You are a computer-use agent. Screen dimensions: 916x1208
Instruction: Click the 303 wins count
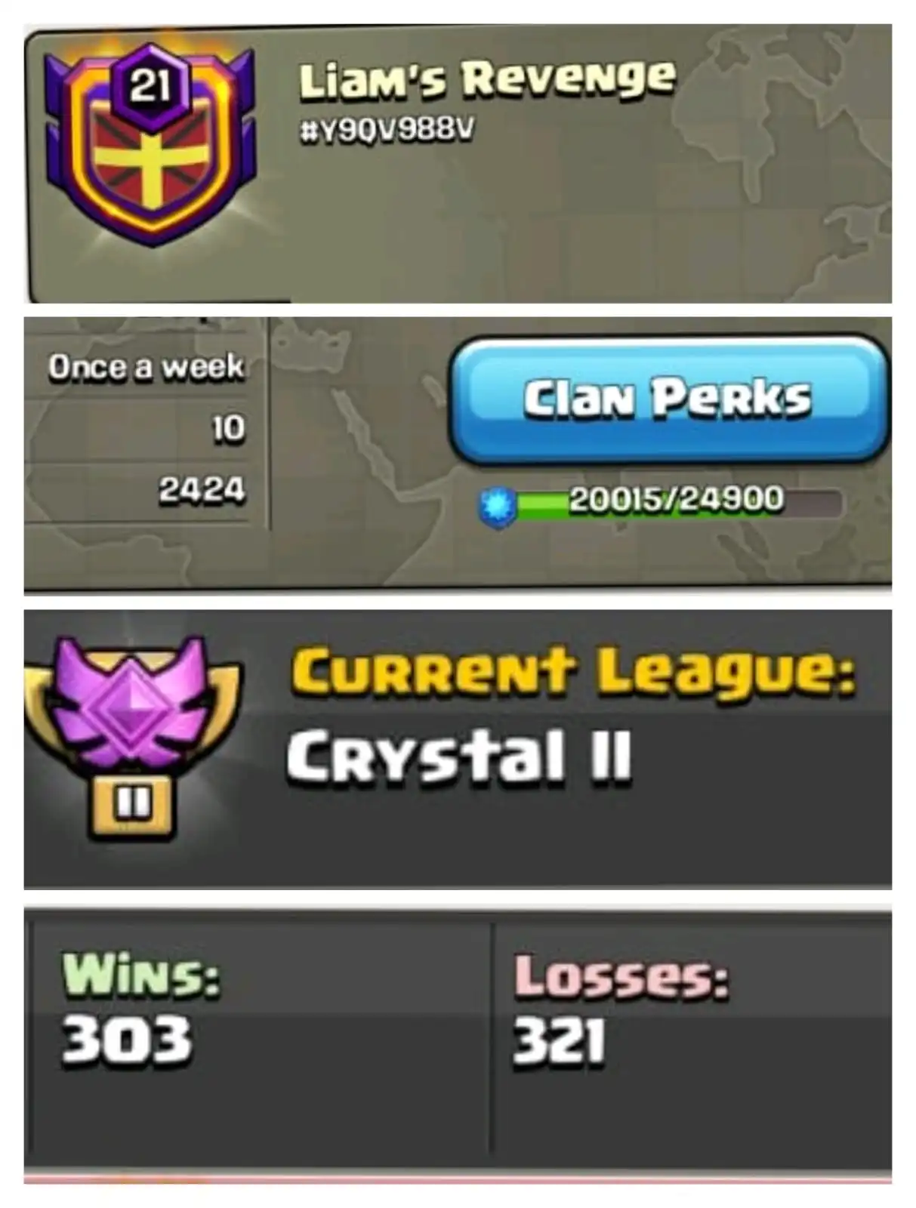(x=126, y=1040)
